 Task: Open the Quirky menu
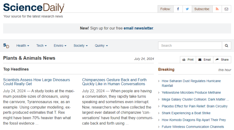click(x=101, y=46)
